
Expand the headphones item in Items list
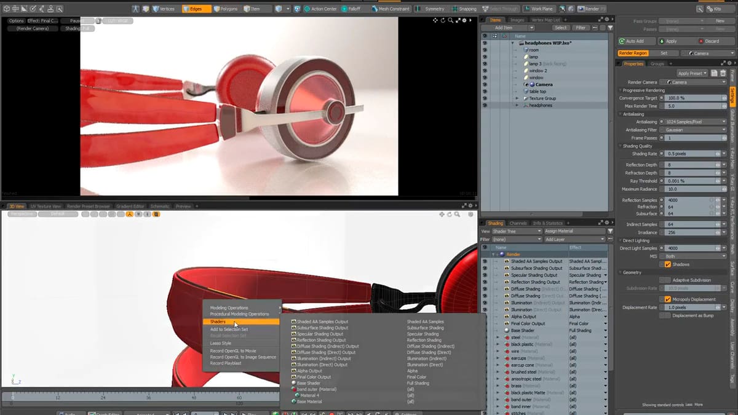click(517, 105)
